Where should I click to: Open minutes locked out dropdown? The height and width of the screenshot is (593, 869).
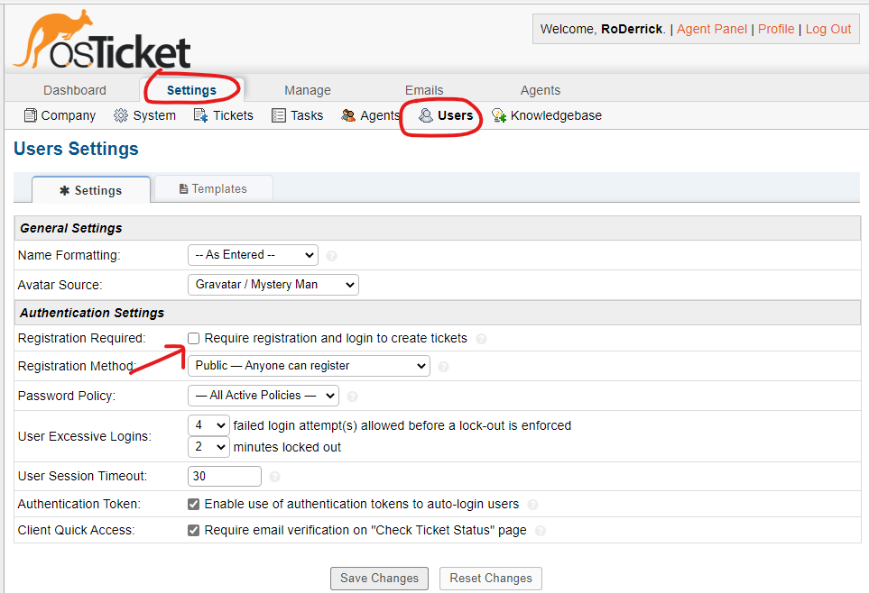(x=208, y=447)
